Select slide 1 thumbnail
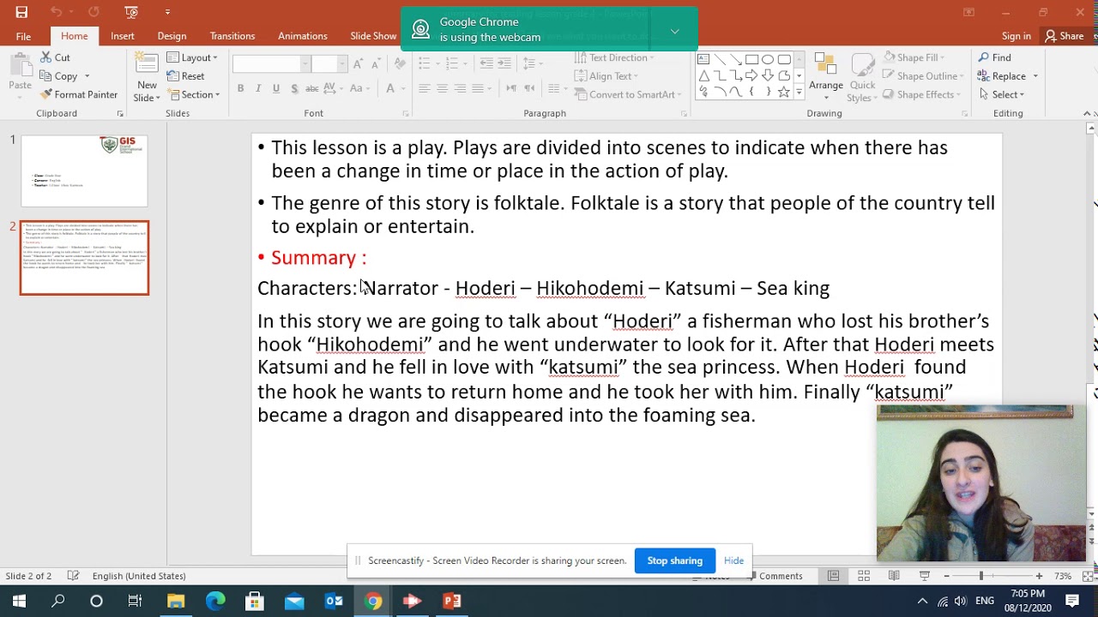The height and width of the screenshot is (617, 1098). click(x=84, y=171)
